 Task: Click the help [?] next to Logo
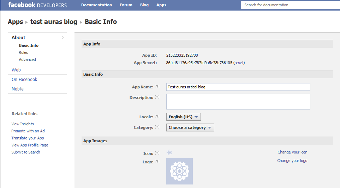(157, 161)
